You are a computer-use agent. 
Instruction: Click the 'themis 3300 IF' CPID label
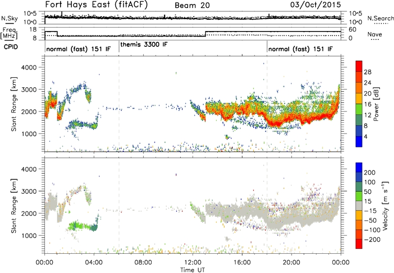click(x=144, y=44)
